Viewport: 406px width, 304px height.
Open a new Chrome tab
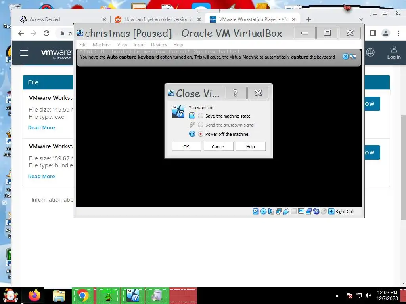coord(308,19)
